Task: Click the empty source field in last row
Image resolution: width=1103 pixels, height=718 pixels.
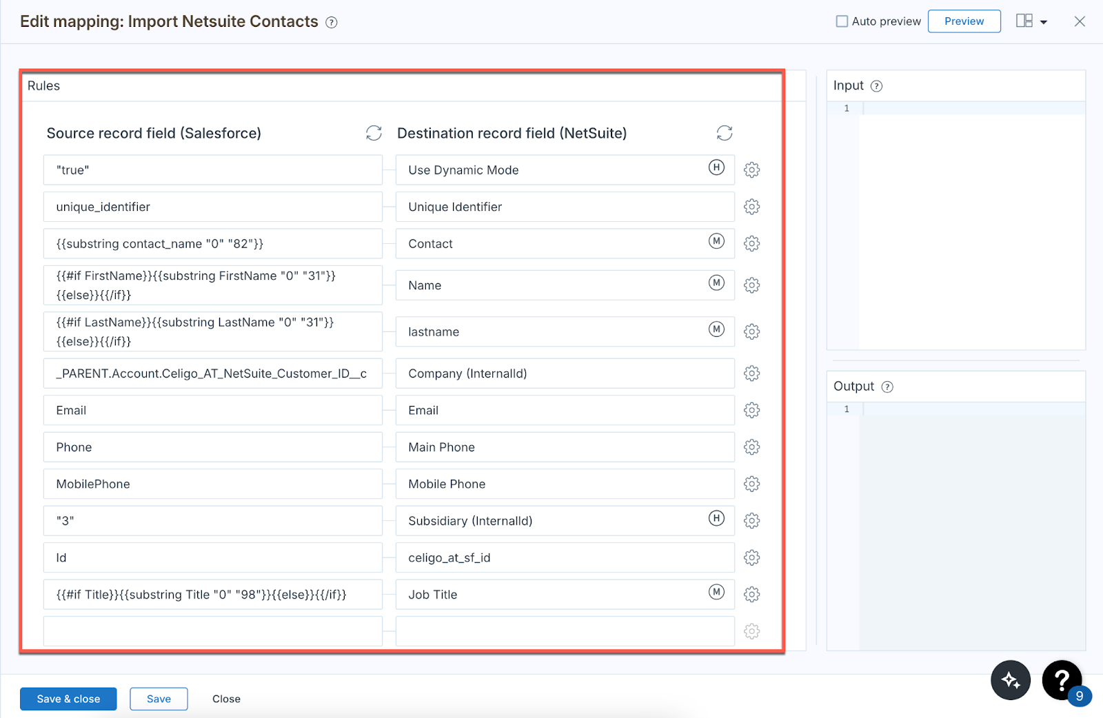Action: click(x=212, y=631)
